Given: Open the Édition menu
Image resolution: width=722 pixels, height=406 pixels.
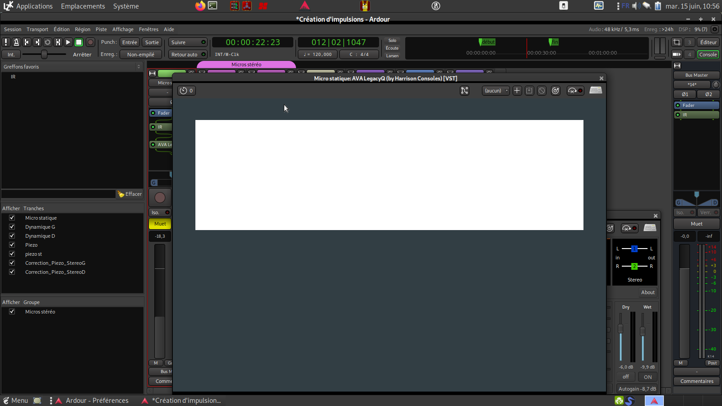Looking at the screenshot, I should pos(61,29).
